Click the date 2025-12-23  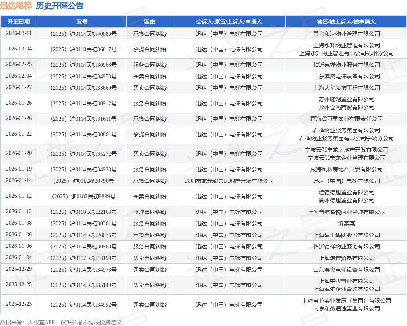click(x=19, y=304)
